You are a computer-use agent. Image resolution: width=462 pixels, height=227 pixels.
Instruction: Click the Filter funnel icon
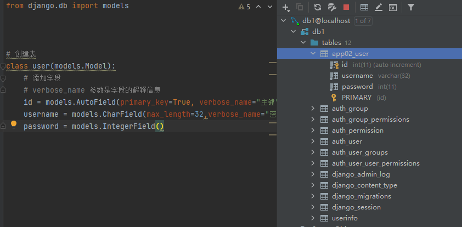411,7
